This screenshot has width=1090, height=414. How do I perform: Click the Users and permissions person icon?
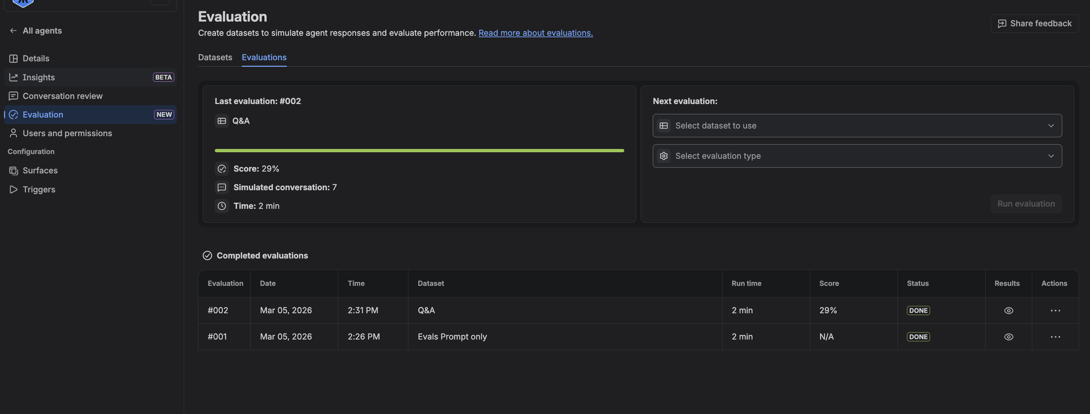[14, 133]
